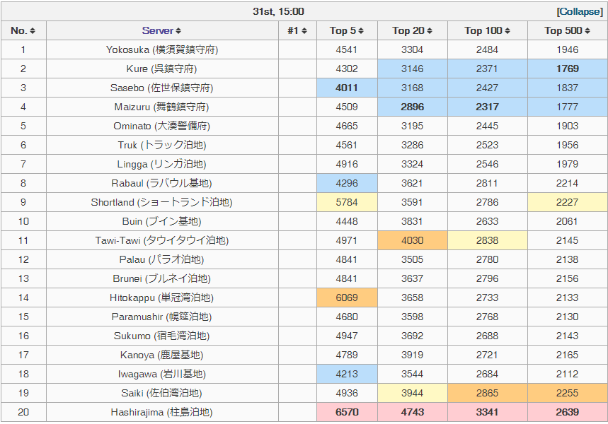This screenshot has width=608, height=424.
Task: Collapse the 31st, 15:00 table
Action: click(x=580, y=11)
